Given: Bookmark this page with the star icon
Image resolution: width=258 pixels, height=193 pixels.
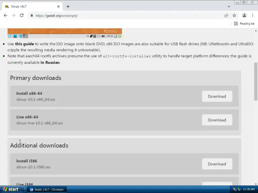Looking at the screenshot, I should tap(234, 15).
